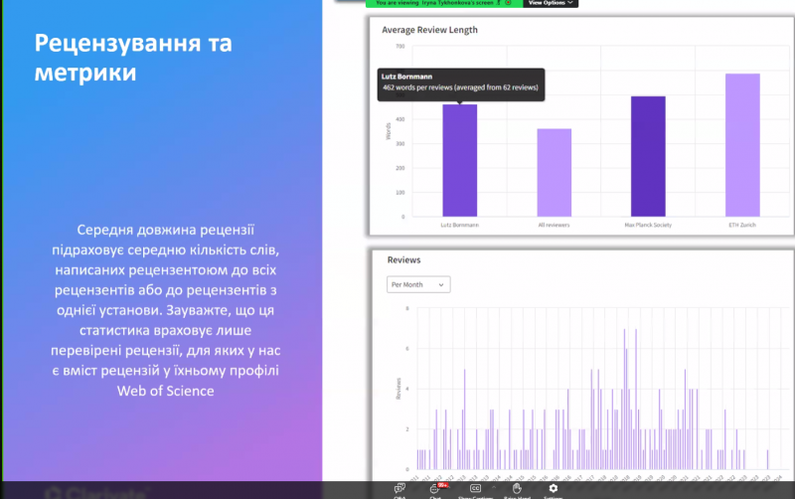The width and height of the screenshot is (795, 499).
Task: Toggle Show Captions CC icon
Action: 475,488
